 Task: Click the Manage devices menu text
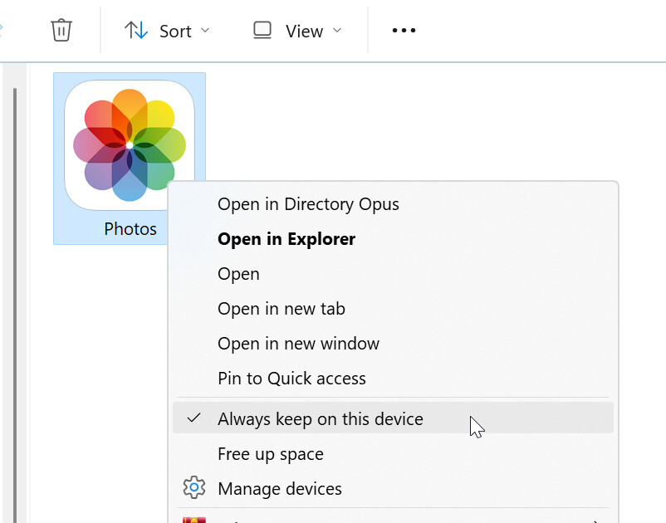[x=279, y=489]
